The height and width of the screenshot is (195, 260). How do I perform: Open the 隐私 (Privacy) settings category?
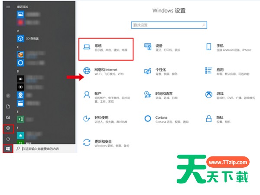pos(218,119)
